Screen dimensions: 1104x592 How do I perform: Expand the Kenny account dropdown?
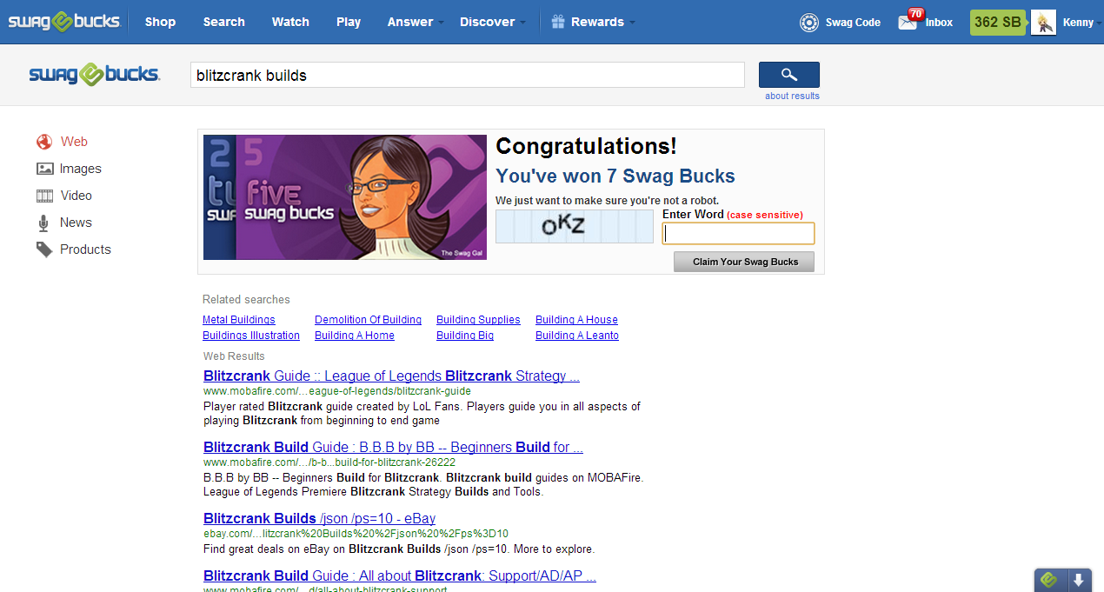(1101, 23)
